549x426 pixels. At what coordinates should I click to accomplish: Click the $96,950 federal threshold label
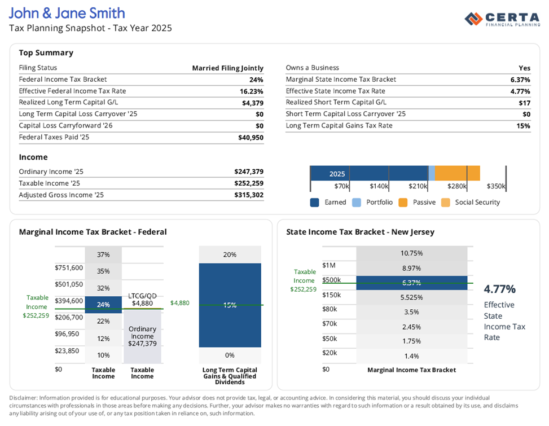67,333
